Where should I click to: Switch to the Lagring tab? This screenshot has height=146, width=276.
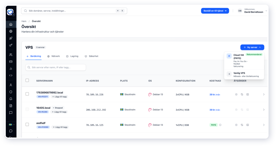[x=72, y=56]
